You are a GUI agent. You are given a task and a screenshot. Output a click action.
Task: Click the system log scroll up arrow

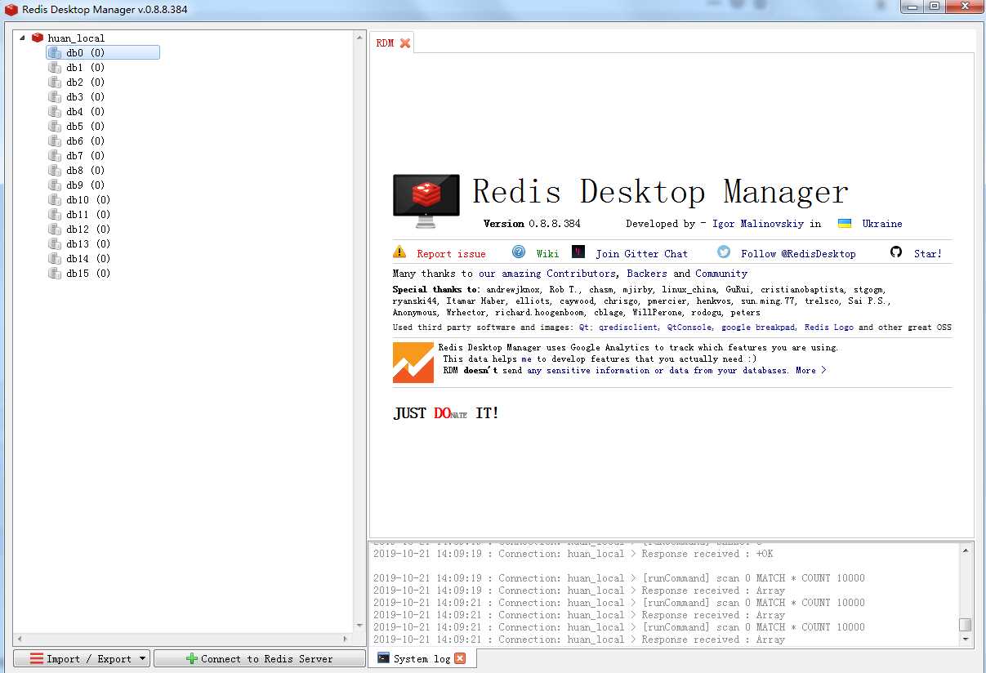(965, 550)
